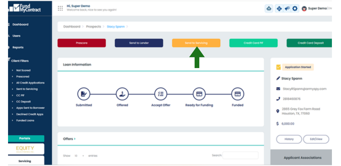
Task: Open Dashboard in the sidebar
Action: point(21,24)
